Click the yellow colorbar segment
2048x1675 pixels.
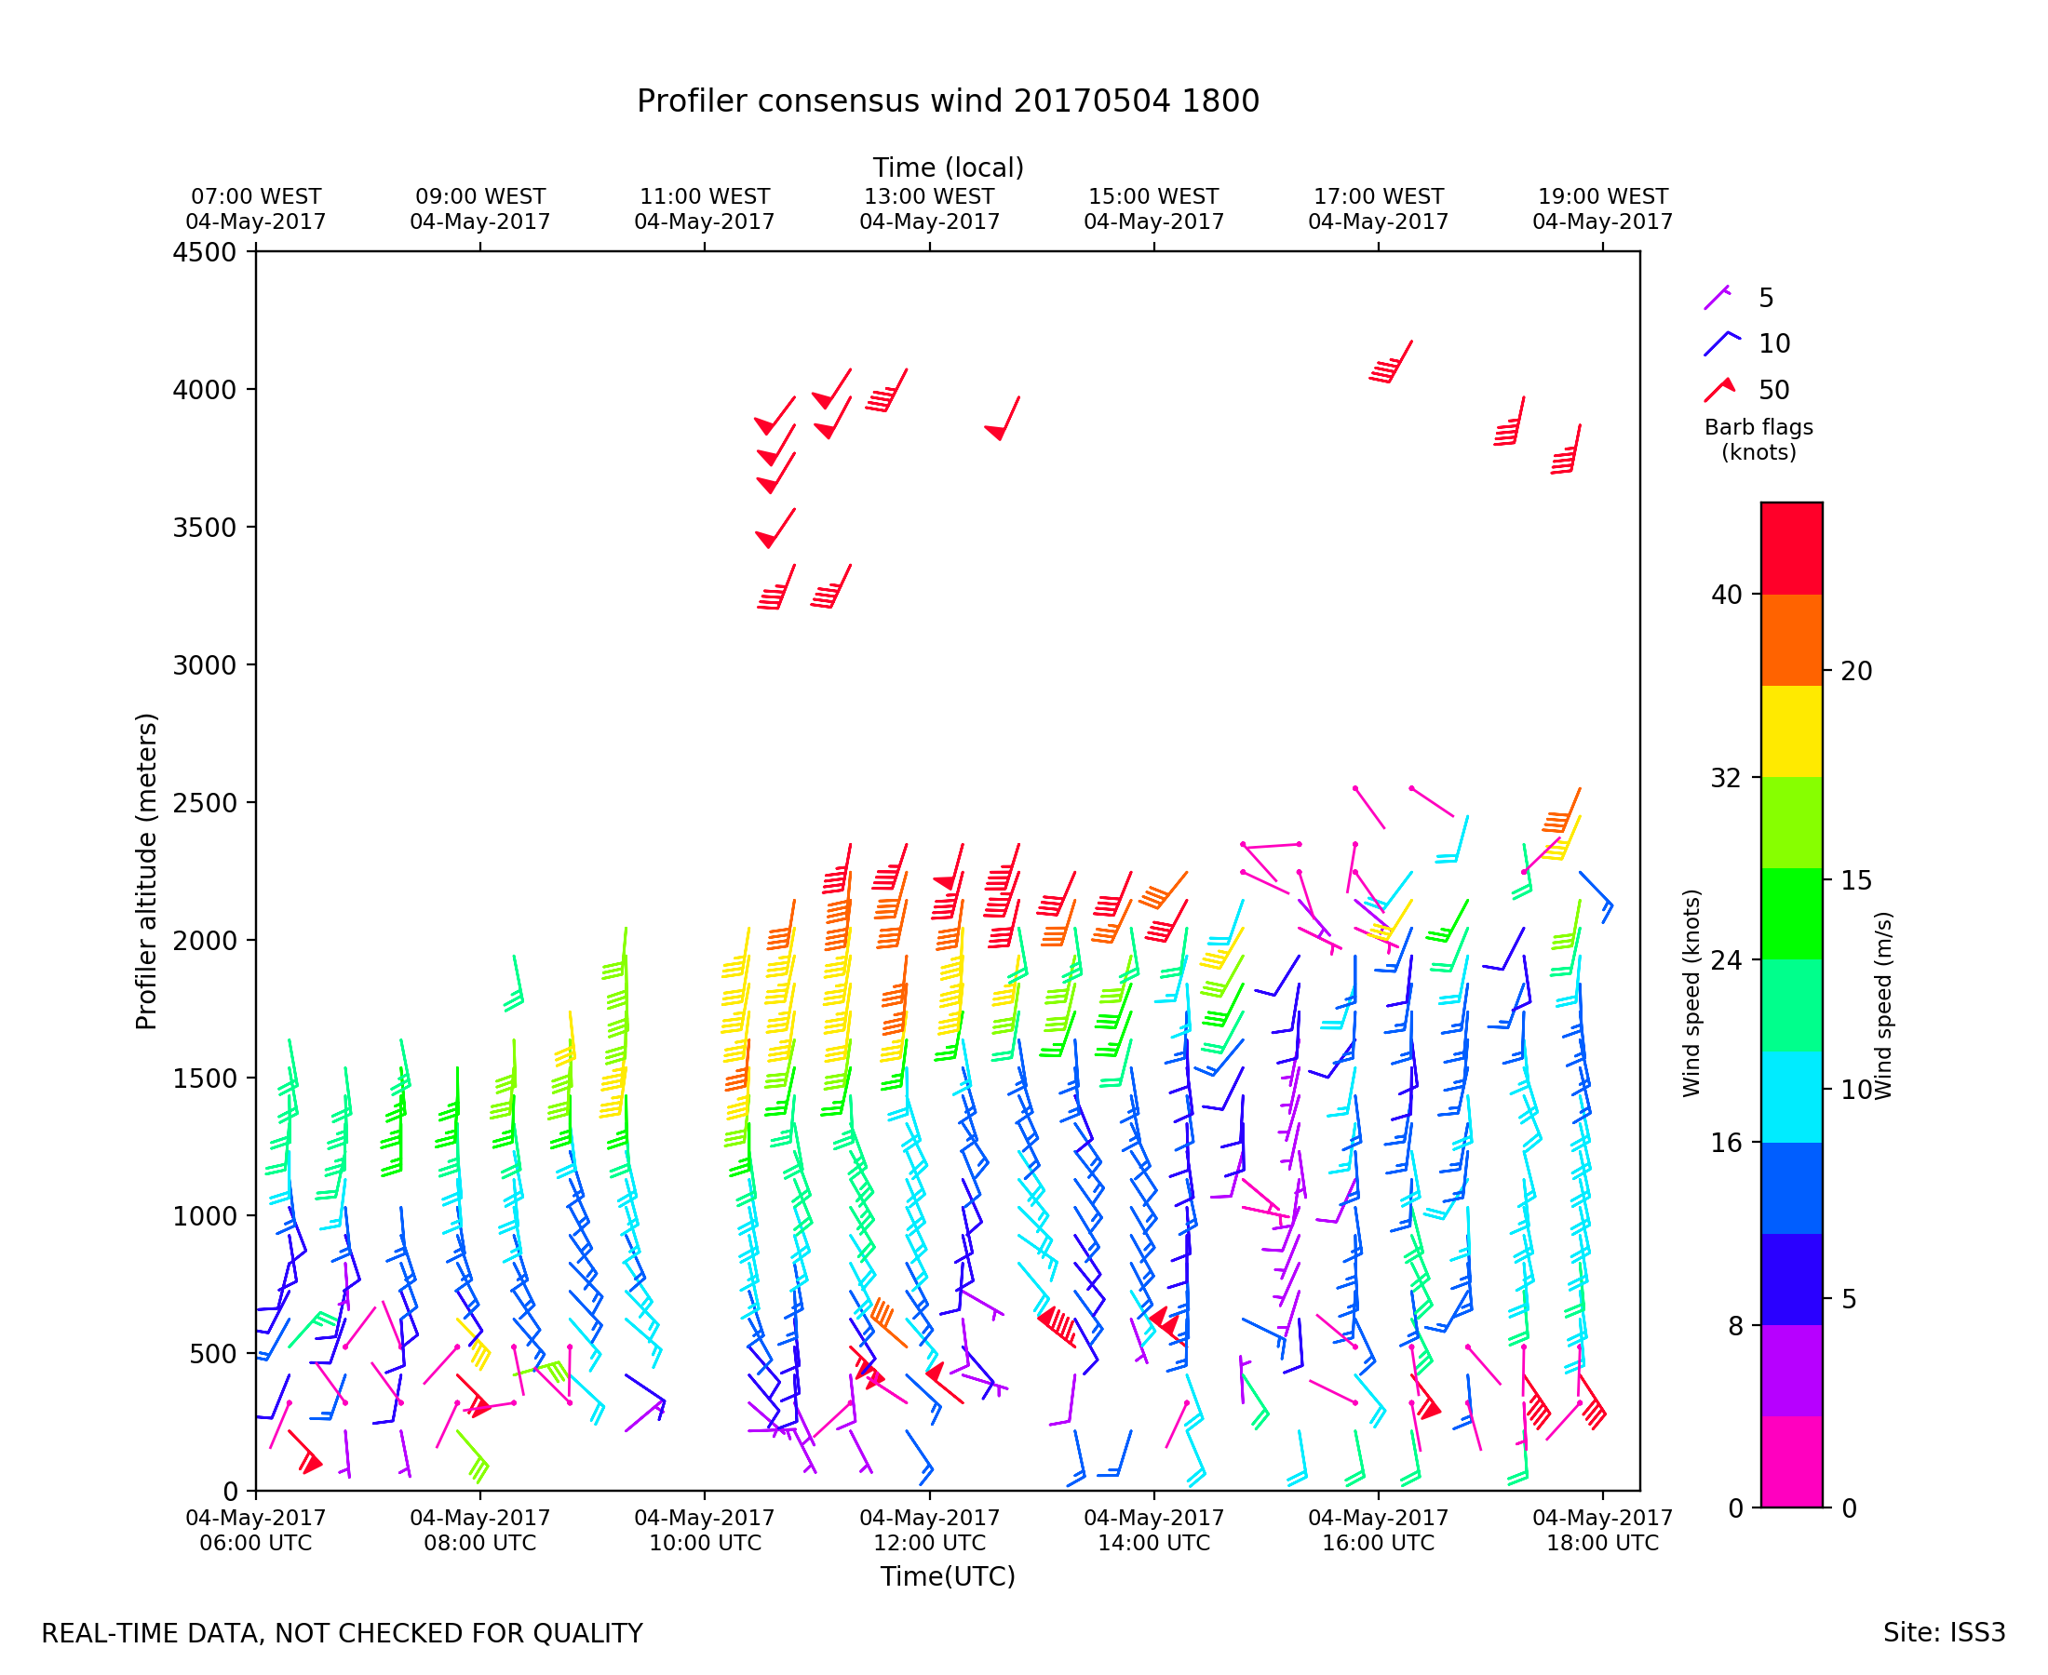pos(1791,731)
